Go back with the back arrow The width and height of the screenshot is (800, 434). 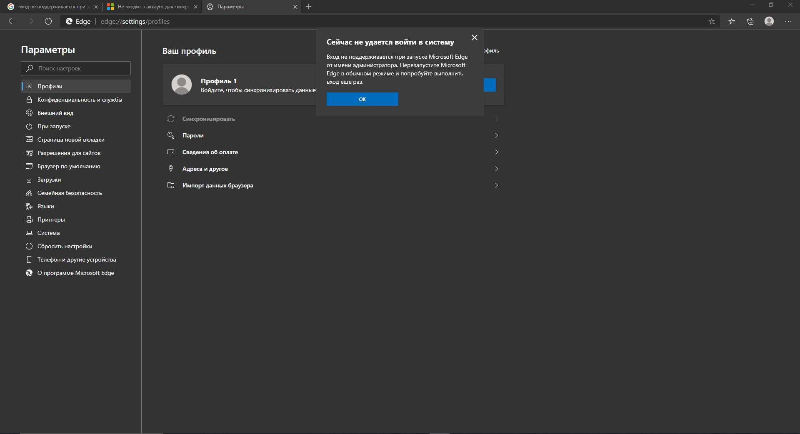click(x=12, y=21)
